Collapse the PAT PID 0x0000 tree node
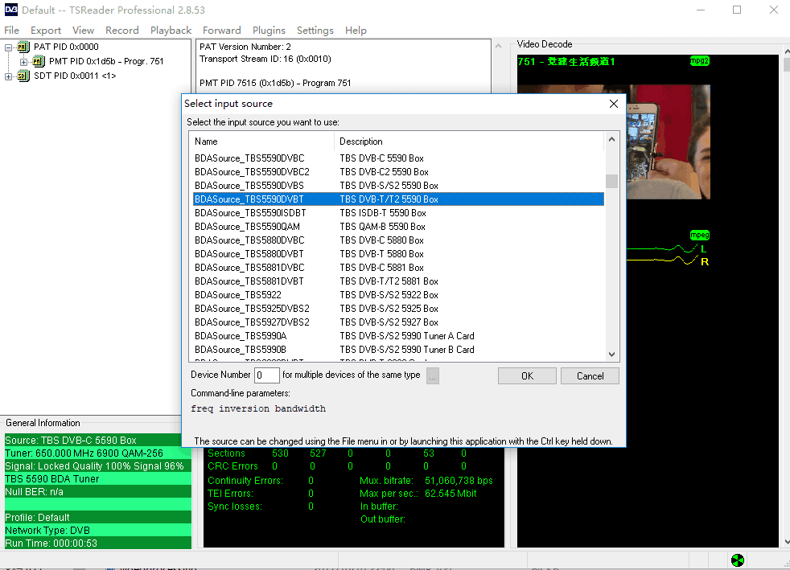Screen dimensions: 790x570 (9, 47)
